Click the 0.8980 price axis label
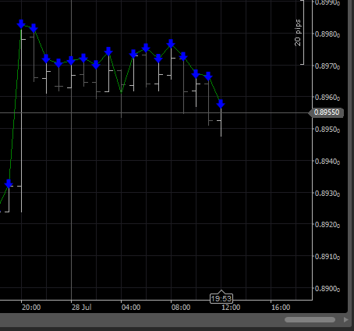Image resolution: width=354 pixels, height=331 pixels. point(327,34)
